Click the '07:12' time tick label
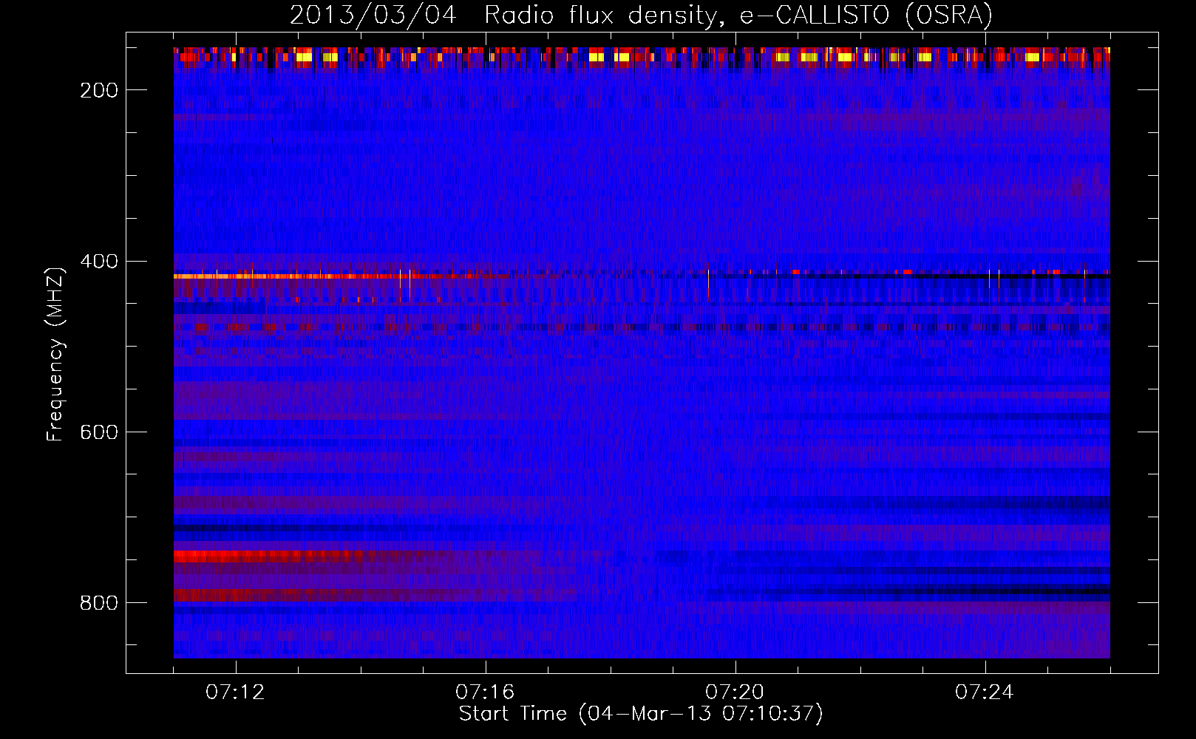Screen dimensions: 1196x739 235,692
